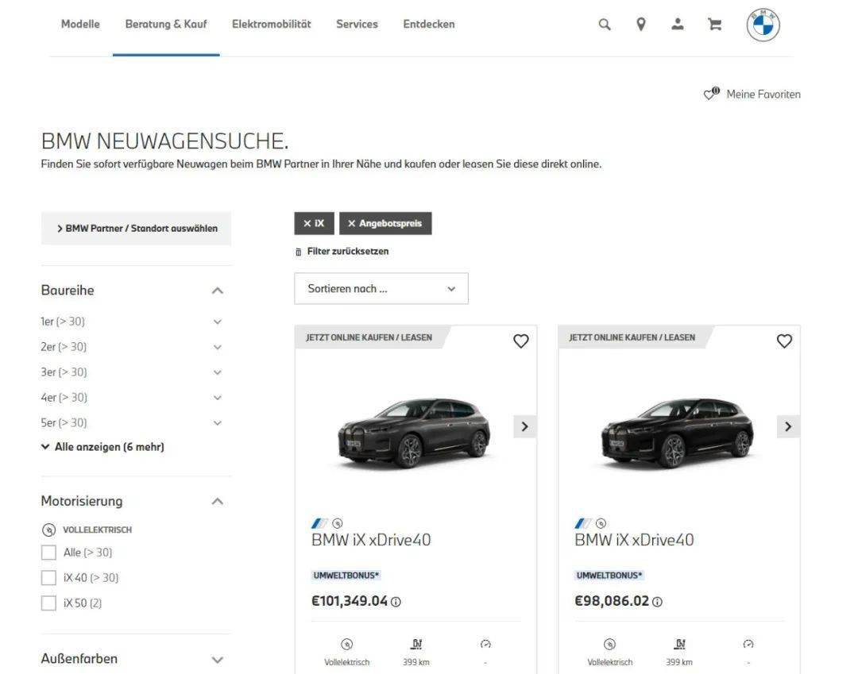Click electric symbol above first BMW iX xDrive40 title

click(x=338, y=523)
